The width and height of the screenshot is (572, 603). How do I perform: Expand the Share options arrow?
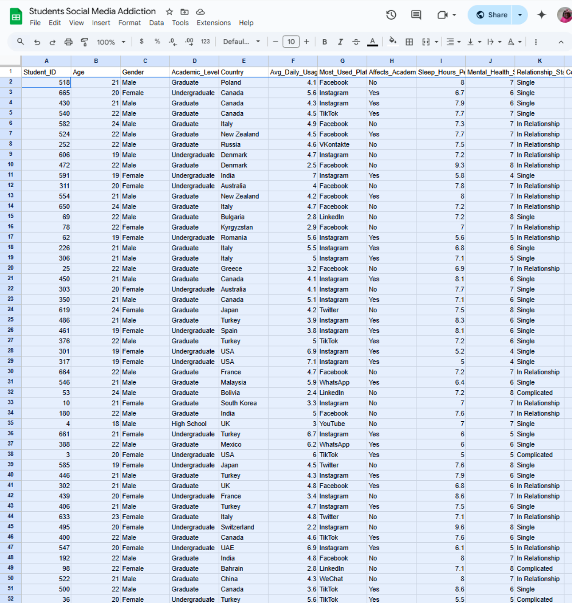point(520,15)
